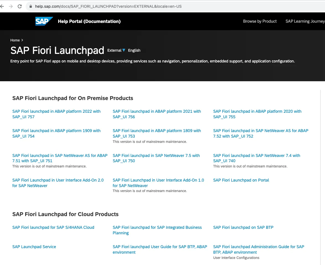Click the Home breadcrumb link
This screenshot has height=265, width=325.
(15, 40)
